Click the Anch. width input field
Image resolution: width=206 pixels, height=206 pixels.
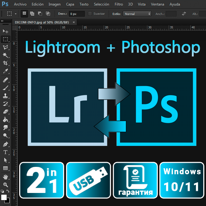pos(171,14)
